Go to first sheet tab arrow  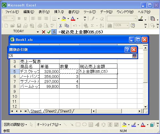tap(12, 111)
